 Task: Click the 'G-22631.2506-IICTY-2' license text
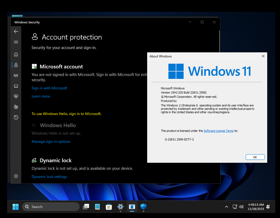point(179,139)
